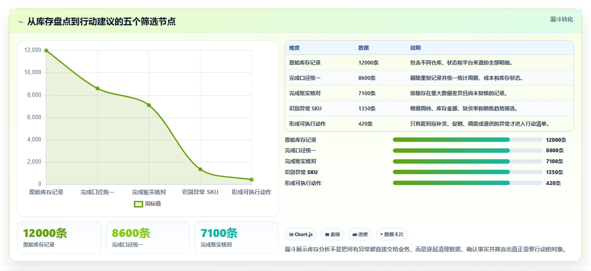Click the 原始库存记录 progress bar
This screenshot has height=271, width=591.
point(467,140)
